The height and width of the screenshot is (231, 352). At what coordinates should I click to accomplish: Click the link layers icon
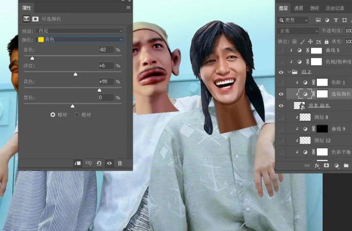pyautogui.click(x=307, y=165)
